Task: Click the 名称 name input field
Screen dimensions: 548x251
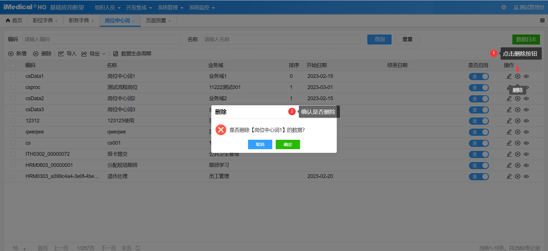Action: [x=281, y=39]
